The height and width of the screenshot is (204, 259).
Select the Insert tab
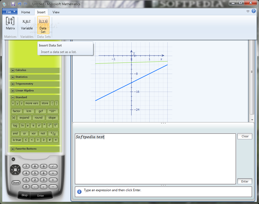click(x=41, y=12)
